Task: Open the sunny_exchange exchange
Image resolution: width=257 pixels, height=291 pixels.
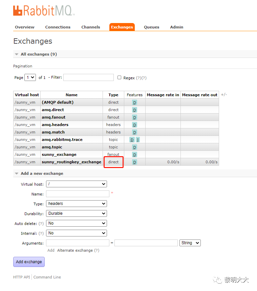Action: [x=59, y=154]
